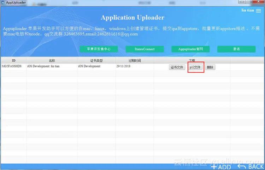Click the ADD button at the bottom

(x=221, y=167)
